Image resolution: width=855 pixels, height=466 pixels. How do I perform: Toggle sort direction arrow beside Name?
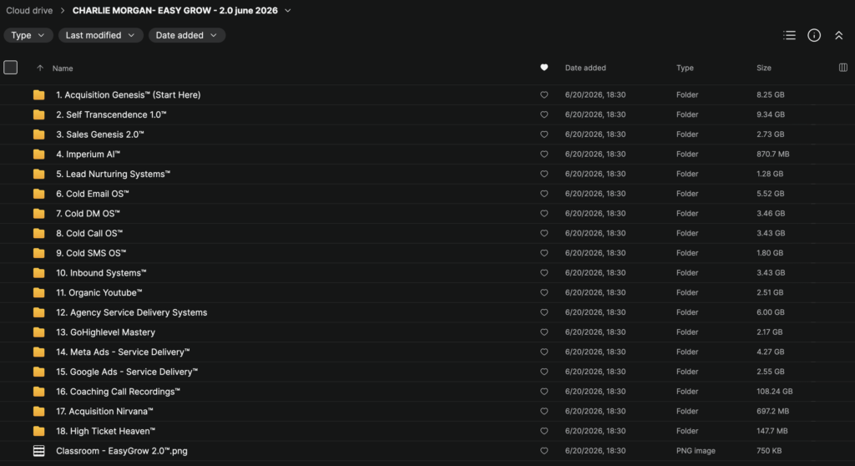point(40,68)
